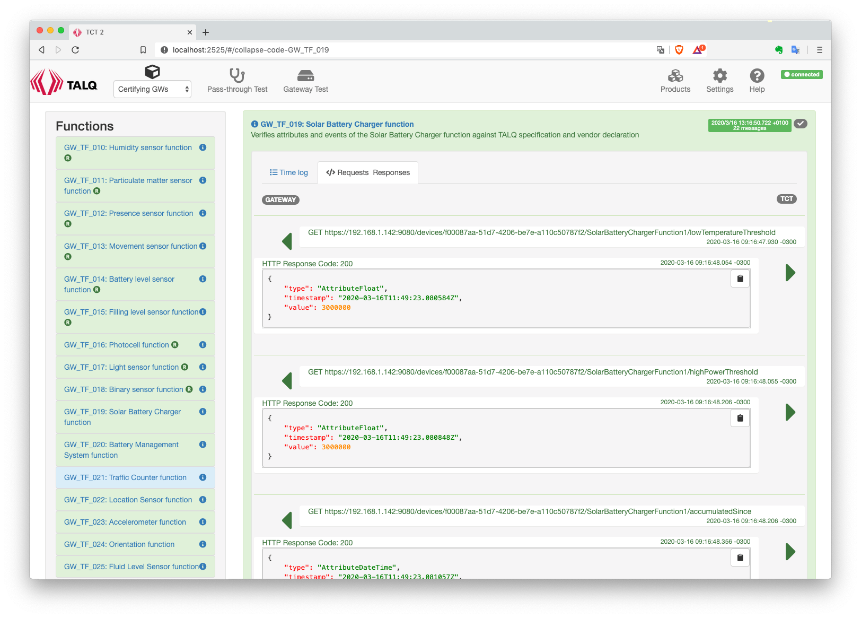Click the green connected status badge

tap(802, 75)
